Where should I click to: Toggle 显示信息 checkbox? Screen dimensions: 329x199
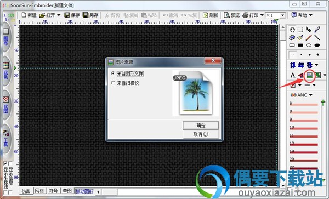pyautogui.click(x=10, y=163)
